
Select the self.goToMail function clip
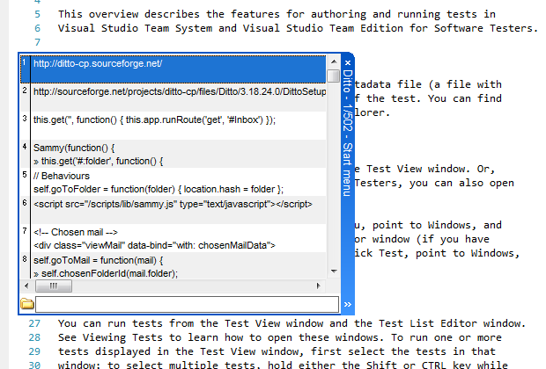[173, 266]
